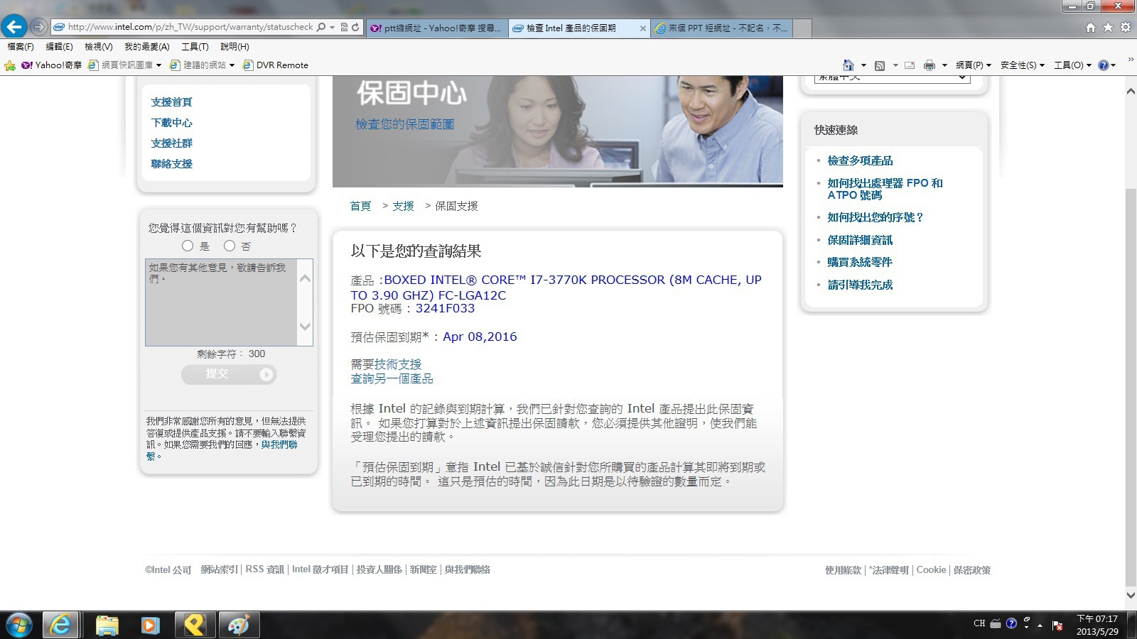Image resolution: width=1137 pixels, height=639 pixels.
Task: Open the Windows Start button
Action: coord(18,626)
